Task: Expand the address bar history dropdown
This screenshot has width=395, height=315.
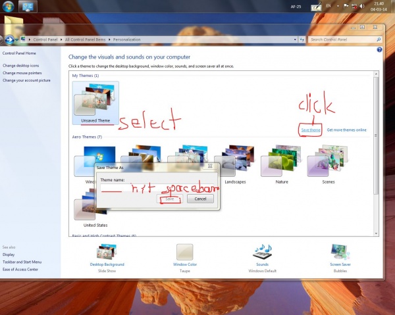Action: pyautogui.click(x=295, y=39)
